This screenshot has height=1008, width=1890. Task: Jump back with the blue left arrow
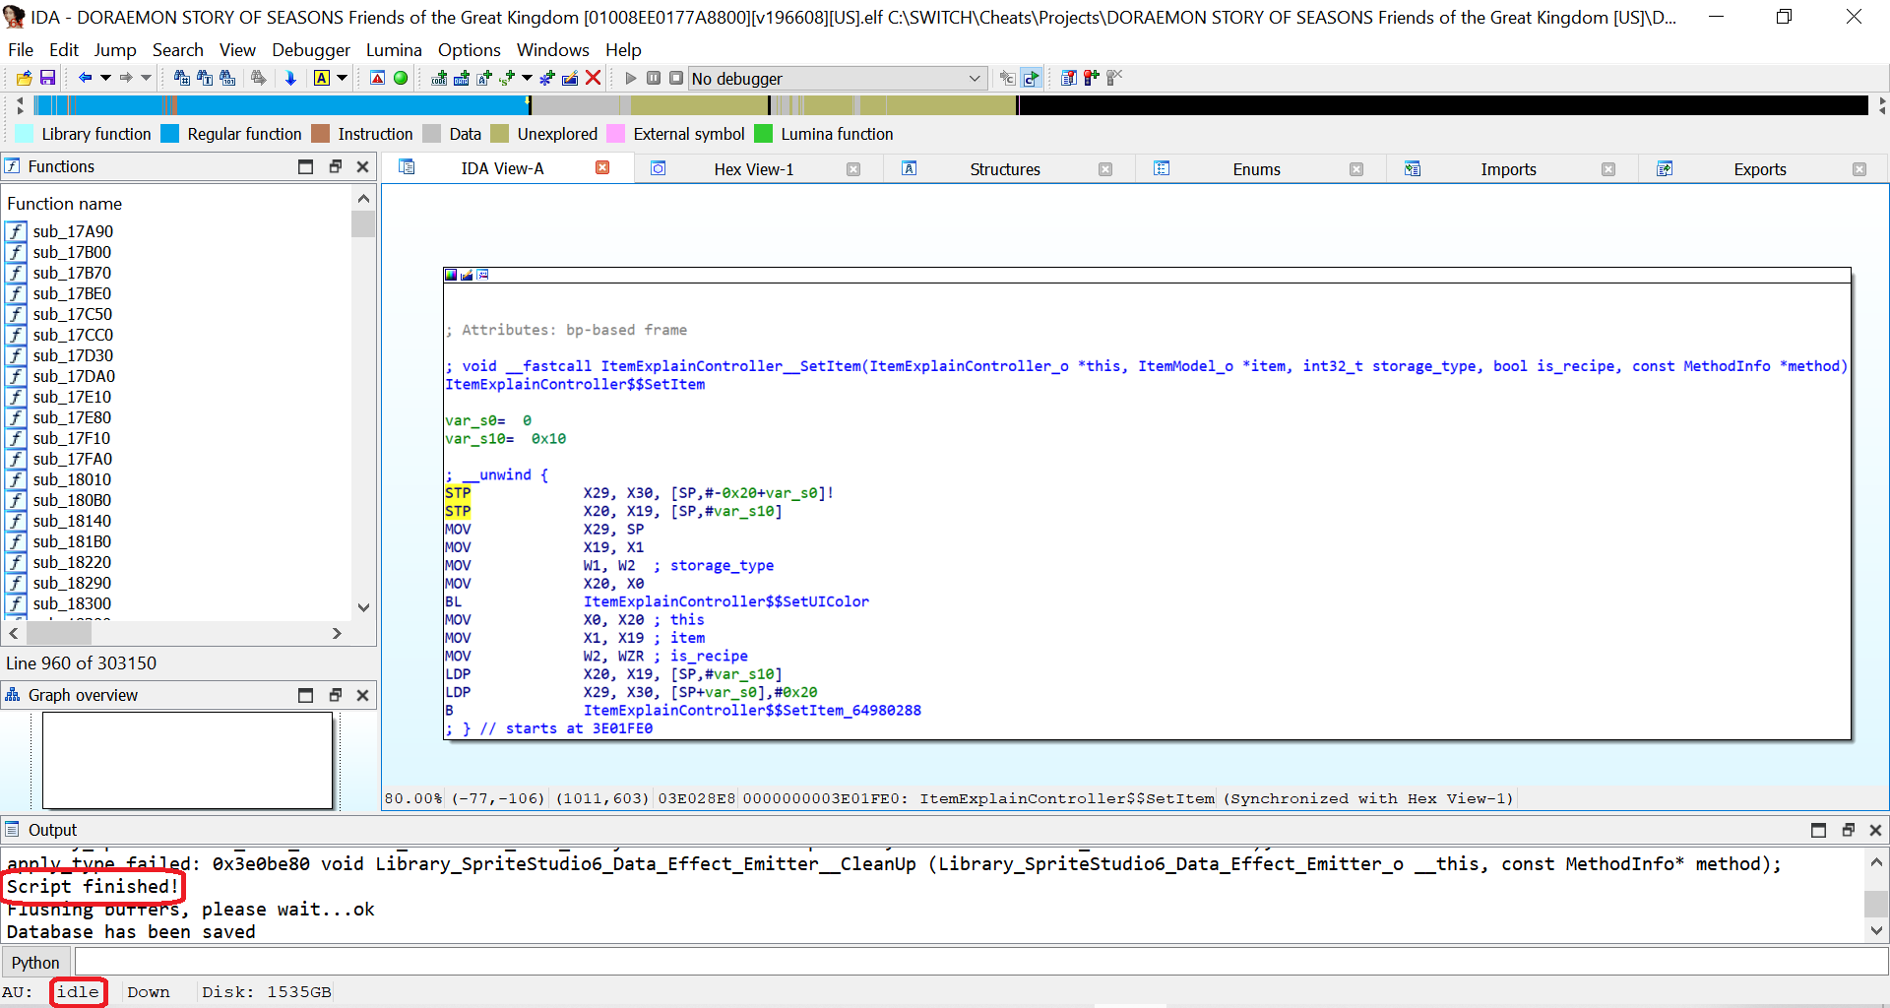[x=85, y=78]
